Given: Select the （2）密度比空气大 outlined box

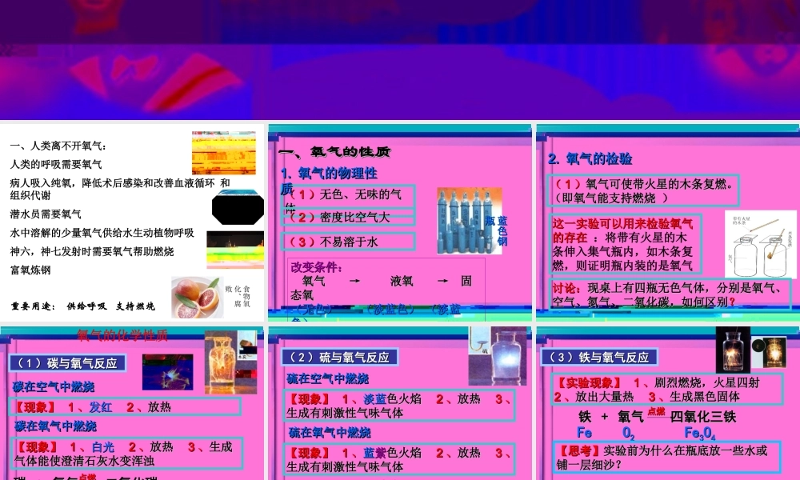Looking at the screenshot, I should (x=348, y=217).
